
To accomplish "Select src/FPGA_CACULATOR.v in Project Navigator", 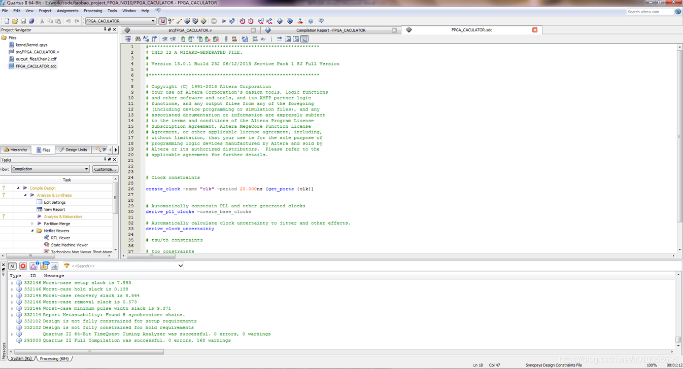I will click(37, 52).
